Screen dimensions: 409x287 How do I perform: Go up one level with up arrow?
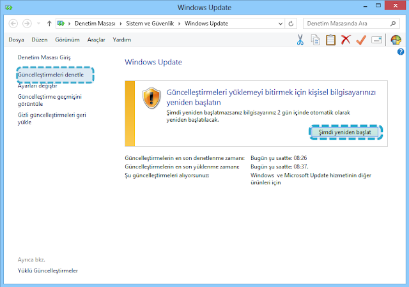tap(49, 24)
